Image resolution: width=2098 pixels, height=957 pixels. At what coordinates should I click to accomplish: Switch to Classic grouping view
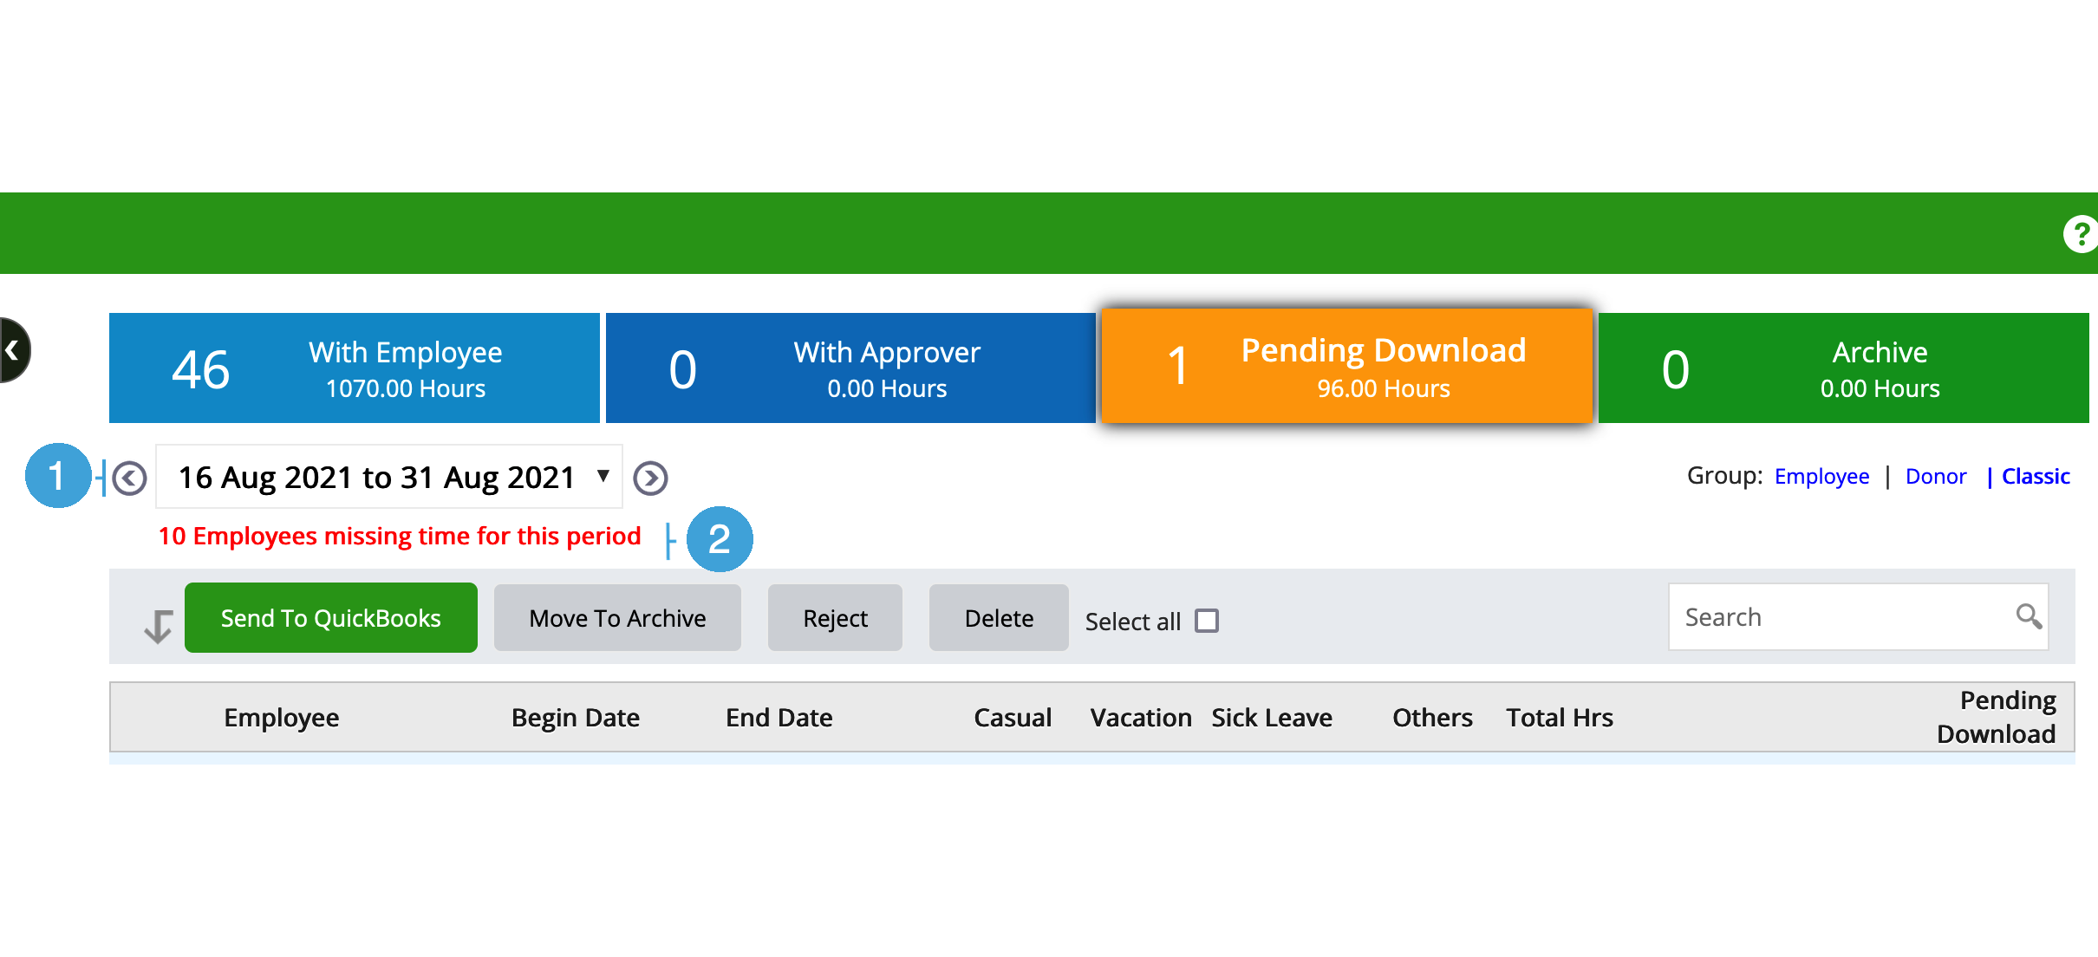click(x=2036, y=476)
